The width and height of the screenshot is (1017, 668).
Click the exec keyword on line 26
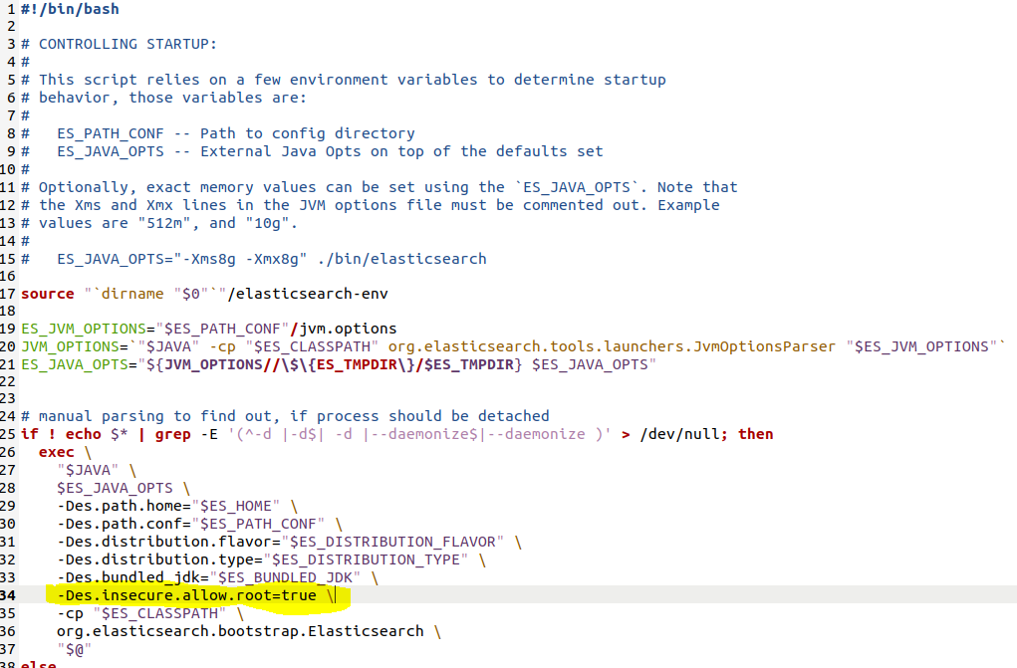click(55, 452)
